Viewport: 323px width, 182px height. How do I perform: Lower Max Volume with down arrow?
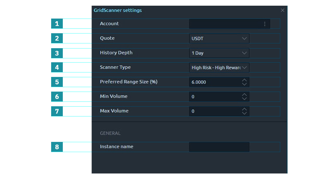pos(244,113)
